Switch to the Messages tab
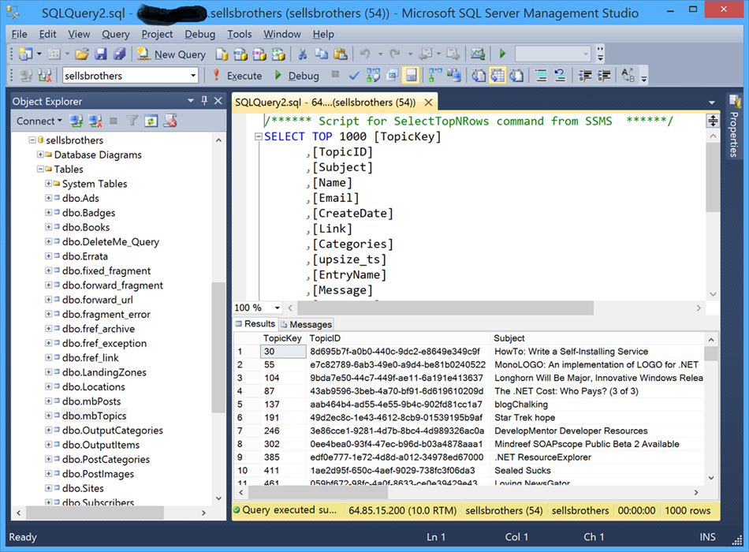The image size is (749, 552). pyautogui.click(x=306, y=325)
